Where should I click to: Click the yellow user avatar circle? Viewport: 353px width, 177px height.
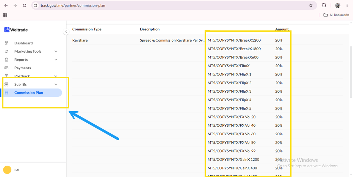point(7,170)
